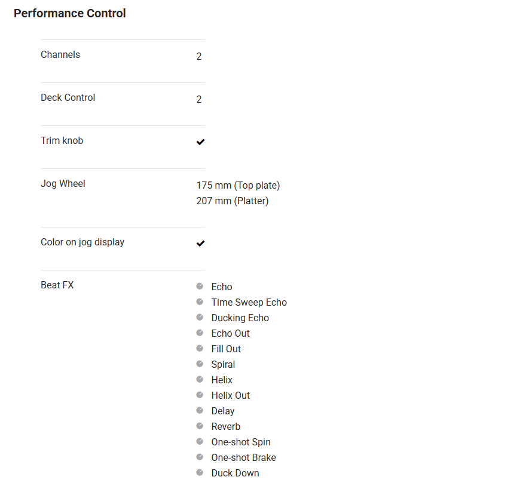Click the Jog Wheel label
Image resolution: width=532 pixels, height=480 pixels.
(63, 183)
